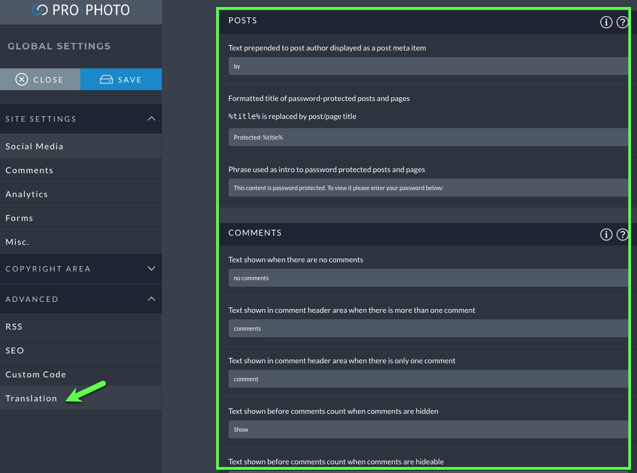The height and width of the screenshot is (473, 637).
Task: Click the COMMENTS section header text
Action: (255, 233)
